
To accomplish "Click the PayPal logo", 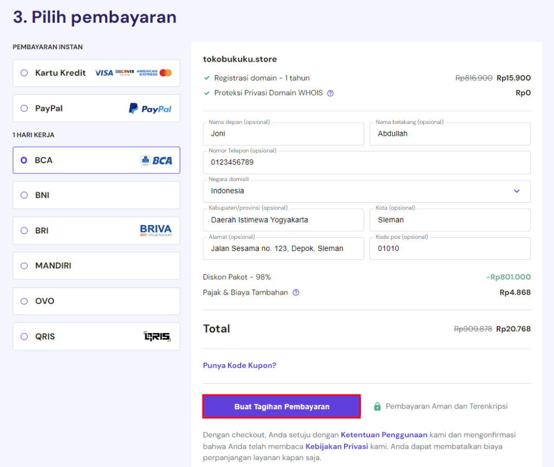I will point(150,109).
